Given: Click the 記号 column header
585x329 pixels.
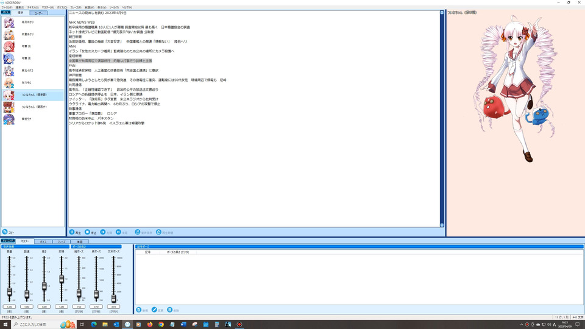Looking at the screenshot, I should pos(147,252).
